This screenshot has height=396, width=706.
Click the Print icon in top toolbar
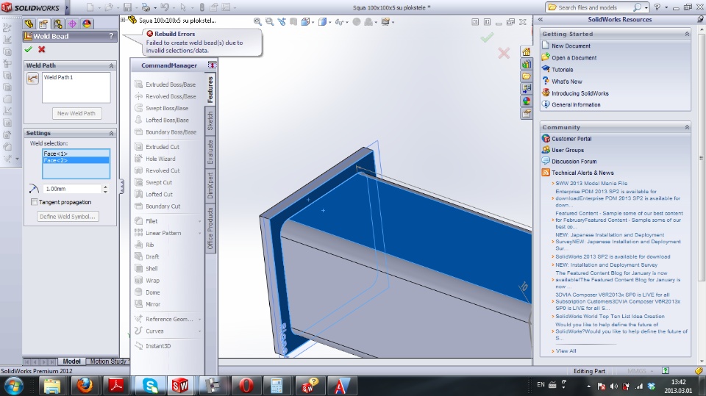(146, 7)
